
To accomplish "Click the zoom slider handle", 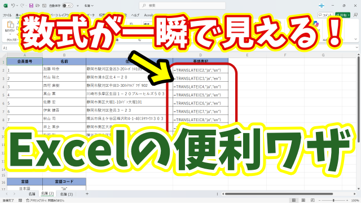I will [x=333, y=201].
